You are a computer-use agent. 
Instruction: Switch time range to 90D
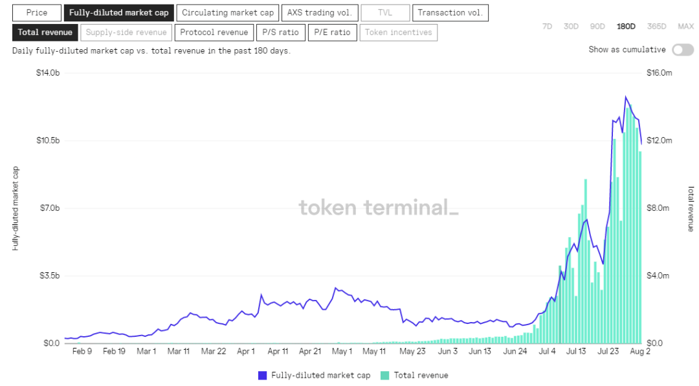[597, 27]
